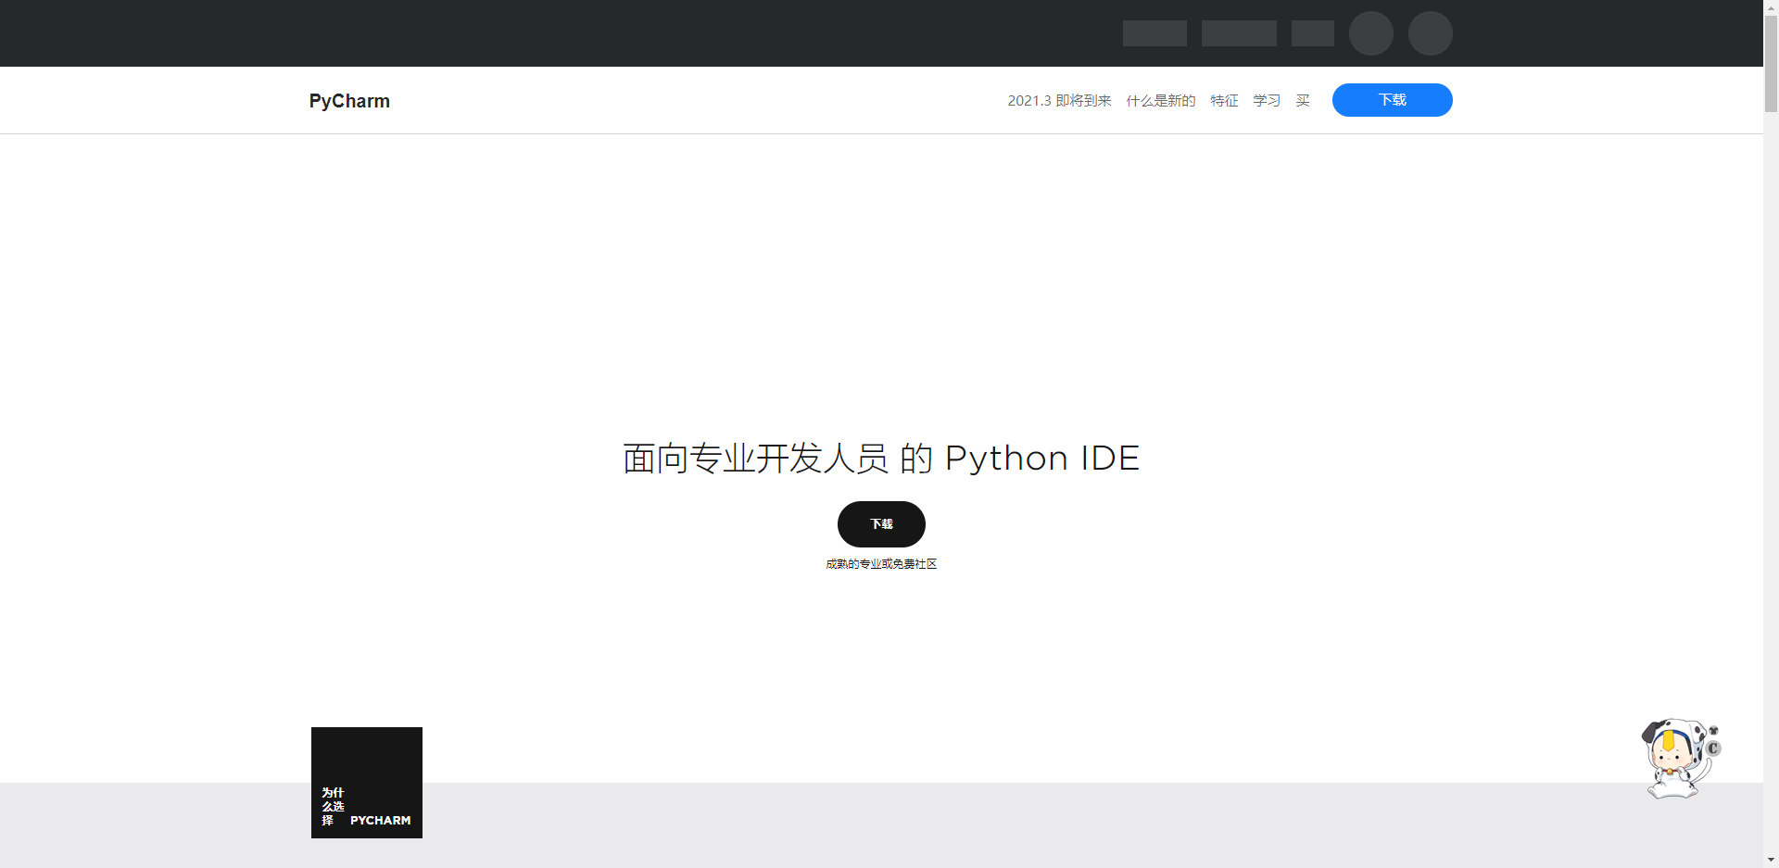This screenshot has height=868, width=1779.
Task: Click the scrollbar up arrow
Action: point(1771,7)
